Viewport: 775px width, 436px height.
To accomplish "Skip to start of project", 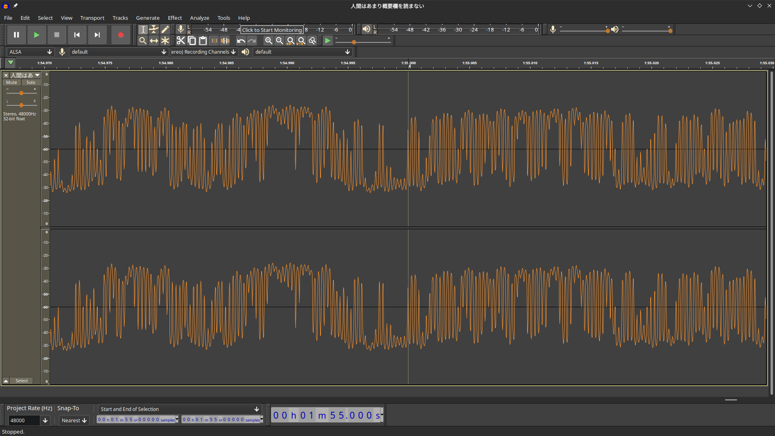I will coord(77,35).
